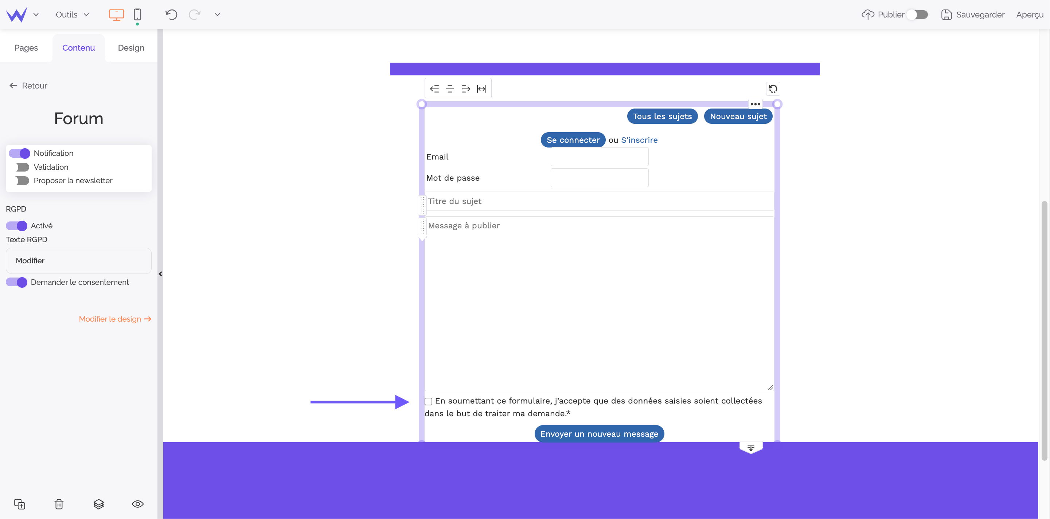The image size is (1050, 519).
Task: Click the align center icon in toolbar
Action: pos(449,88)
